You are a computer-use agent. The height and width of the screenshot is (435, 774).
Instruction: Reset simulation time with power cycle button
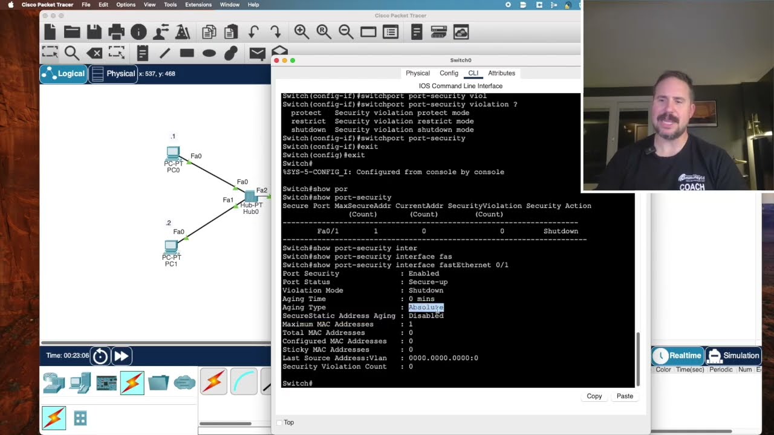coord(100,356)
